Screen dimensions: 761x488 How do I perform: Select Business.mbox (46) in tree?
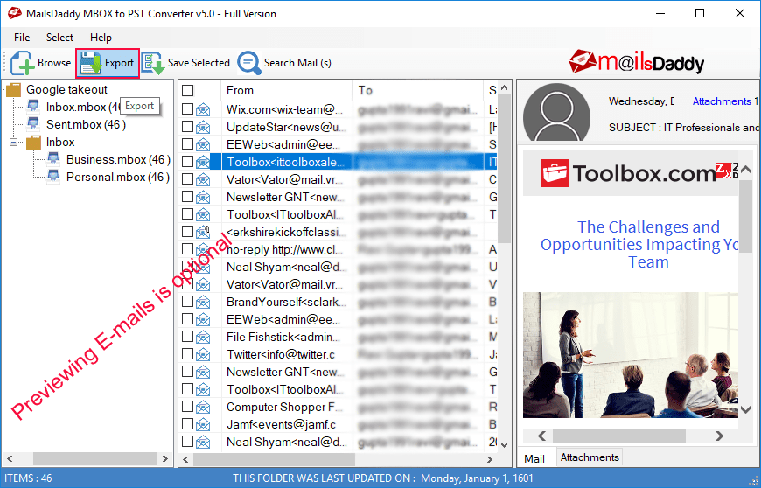point(118,159)
